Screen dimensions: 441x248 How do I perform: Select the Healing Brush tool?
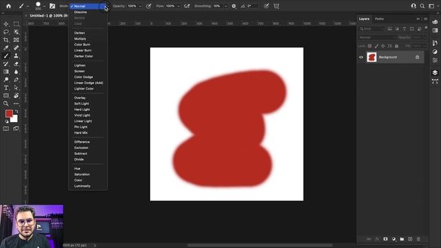click(x=17, y=48)
